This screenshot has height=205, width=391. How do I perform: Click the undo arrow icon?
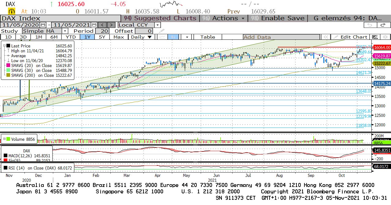tap(371, 25)
